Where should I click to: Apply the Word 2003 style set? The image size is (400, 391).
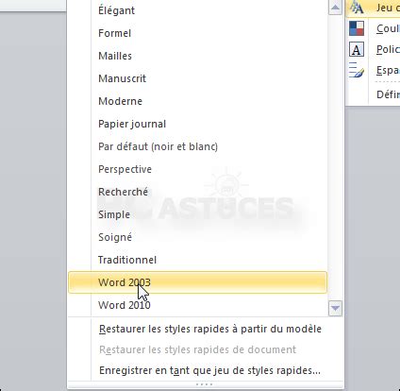pos(197,282)
